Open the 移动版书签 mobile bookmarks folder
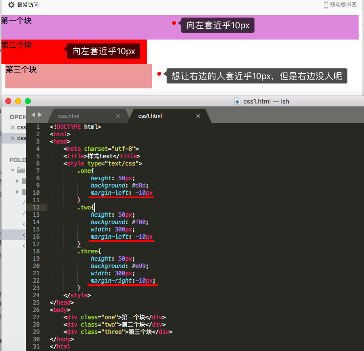Image resolution: width=364 pixels, height=351 pixels. [343, 4]
